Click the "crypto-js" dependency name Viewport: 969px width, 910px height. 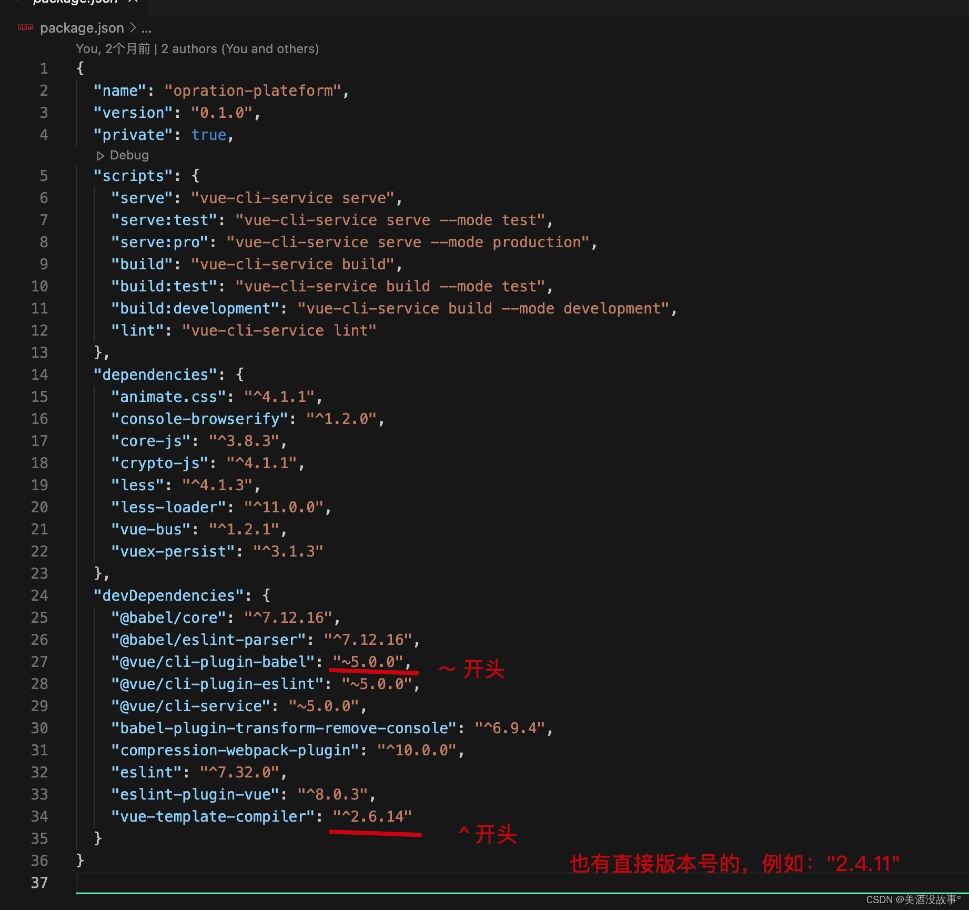coord(160,463)
